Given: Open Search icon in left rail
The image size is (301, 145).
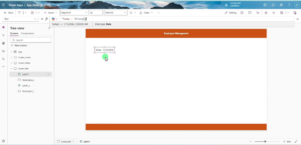Looking at the screenshot, I should click(x=3, y=59).
